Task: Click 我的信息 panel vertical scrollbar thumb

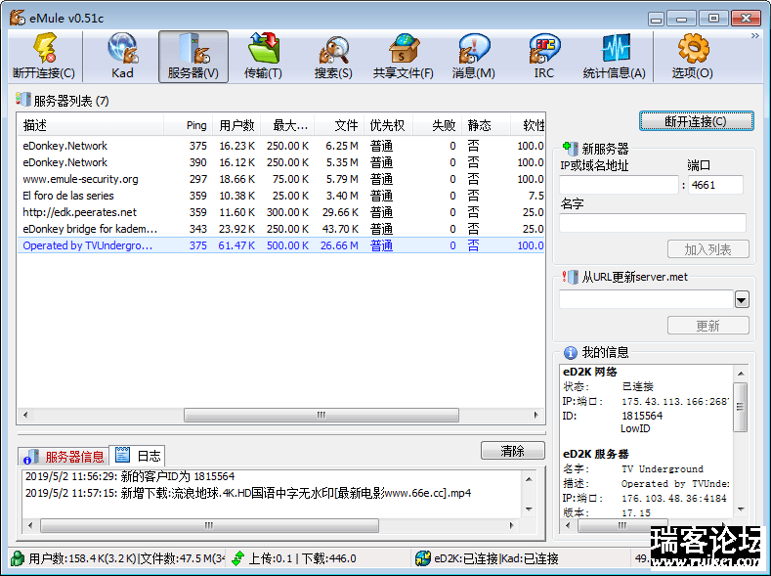Action: click(x=740, y=407)
